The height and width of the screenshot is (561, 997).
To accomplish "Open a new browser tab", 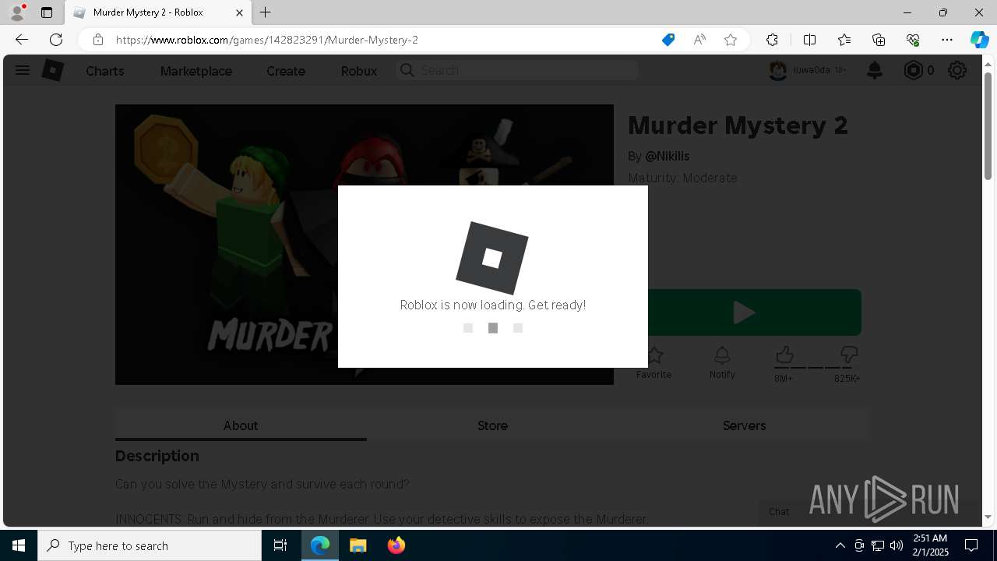I will point(266,12).
